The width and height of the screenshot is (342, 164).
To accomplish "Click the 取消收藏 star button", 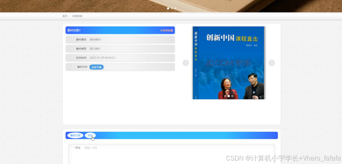I will click(x=167, y=30).
